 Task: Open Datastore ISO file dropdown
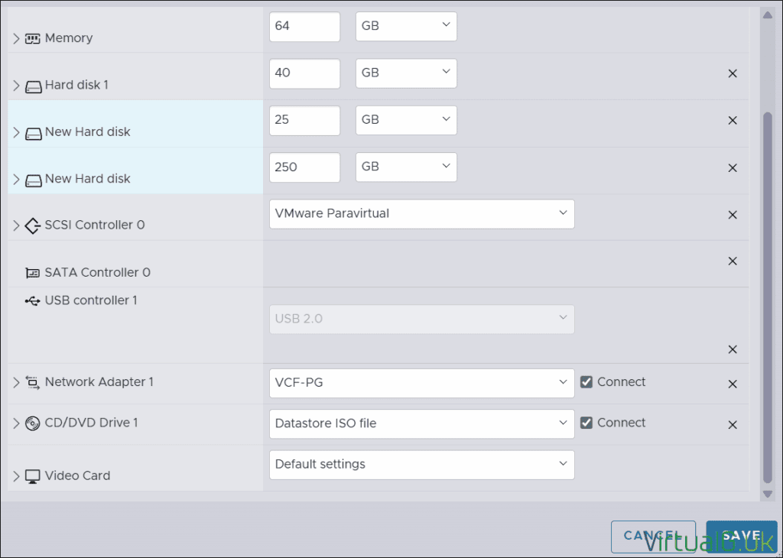point(421,423)
